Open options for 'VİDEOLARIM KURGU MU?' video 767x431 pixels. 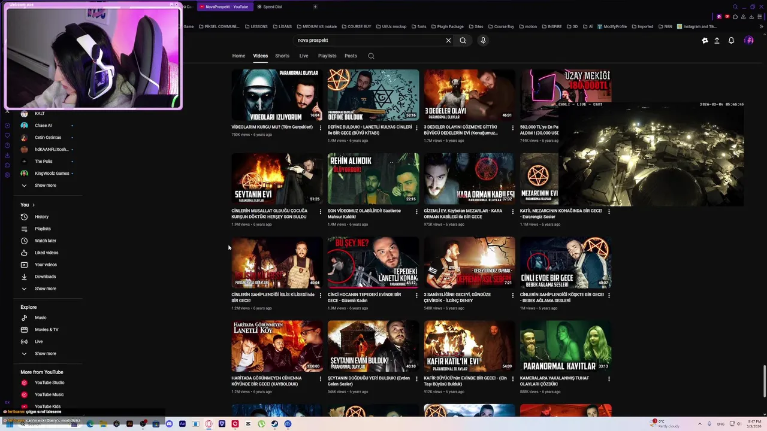(320, 128)
